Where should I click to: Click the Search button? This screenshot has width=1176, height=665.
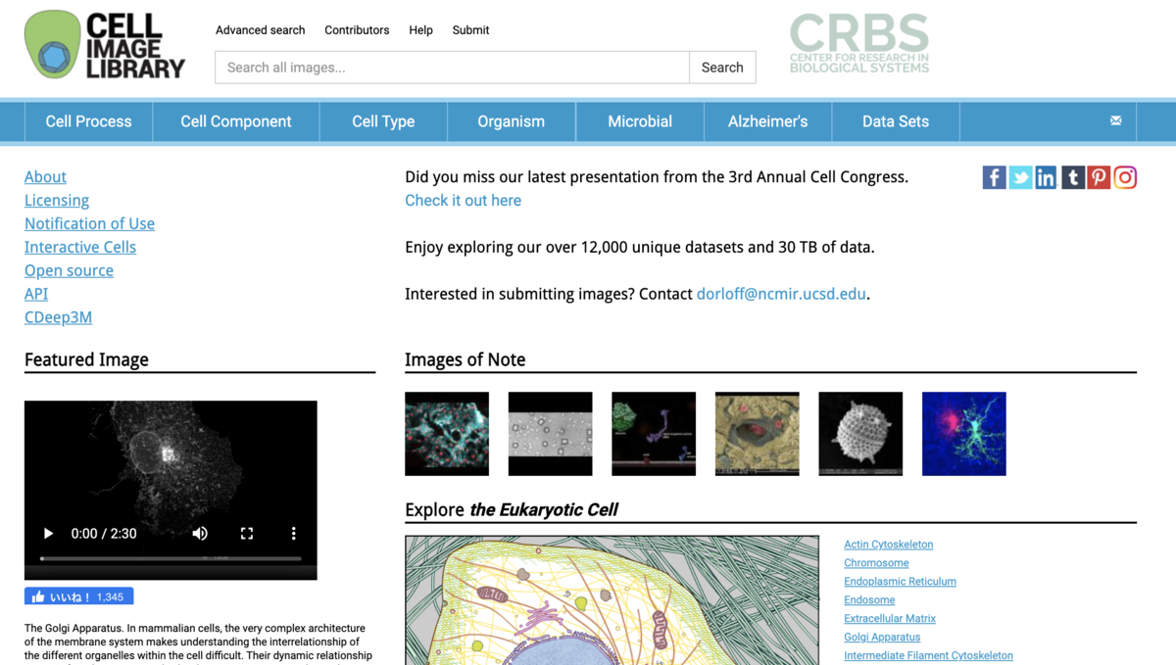coord(722,68)
